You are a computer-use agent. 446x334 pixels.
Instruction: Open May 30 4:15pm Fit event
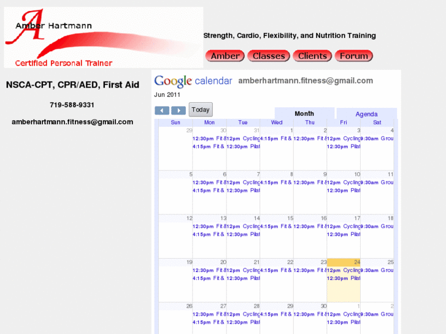click(209, 146)
